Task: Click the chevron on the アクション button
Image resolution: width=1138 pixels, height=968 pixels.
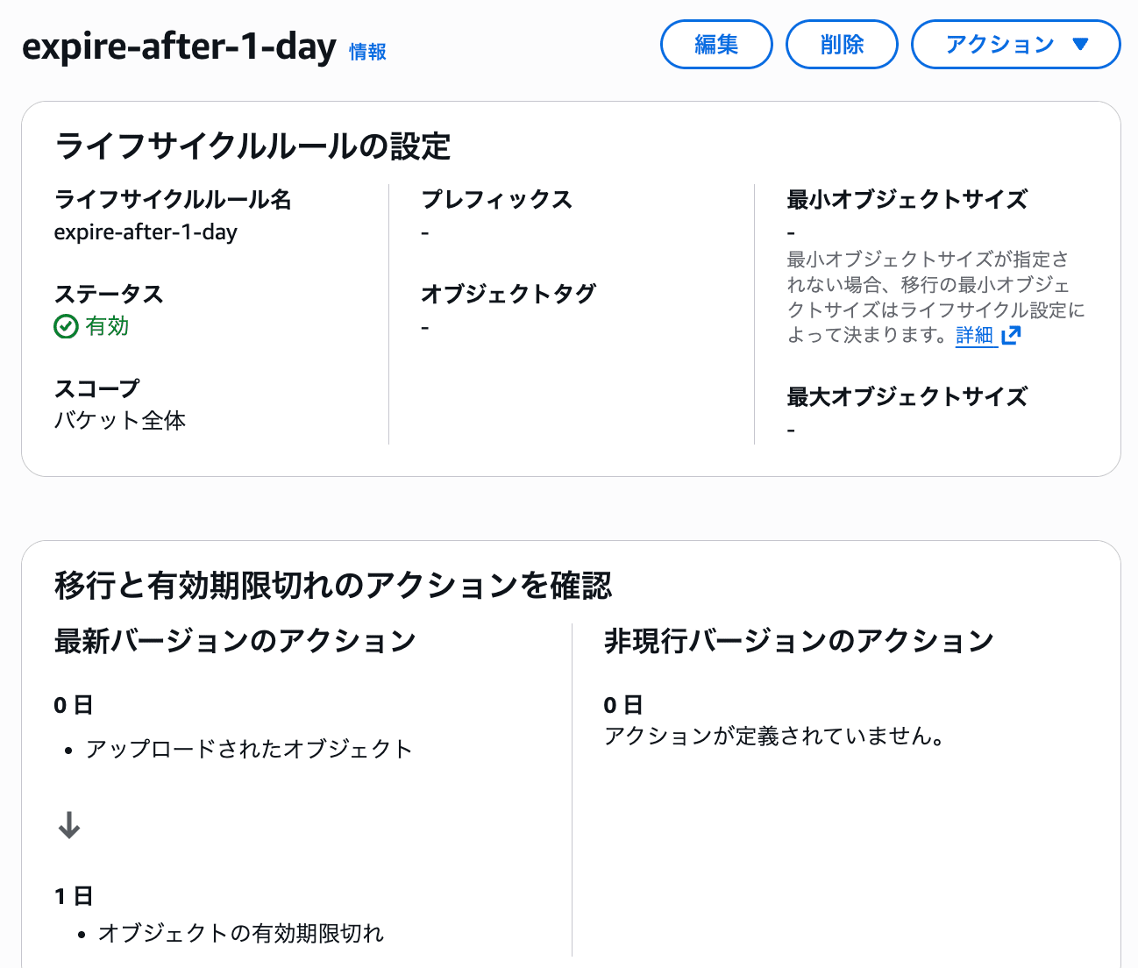Action: point(1080,44)
